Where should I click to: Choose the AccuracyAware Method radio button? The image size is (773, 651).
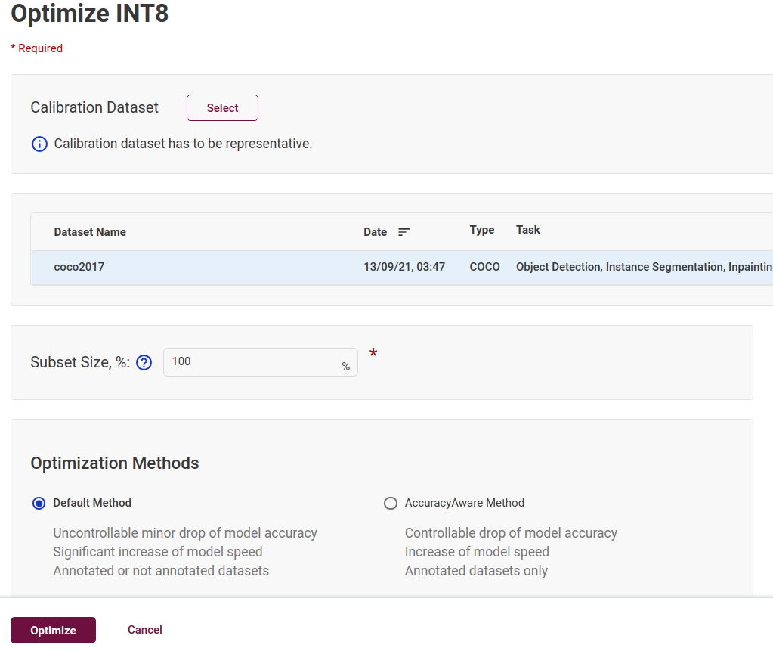[391, 504]
